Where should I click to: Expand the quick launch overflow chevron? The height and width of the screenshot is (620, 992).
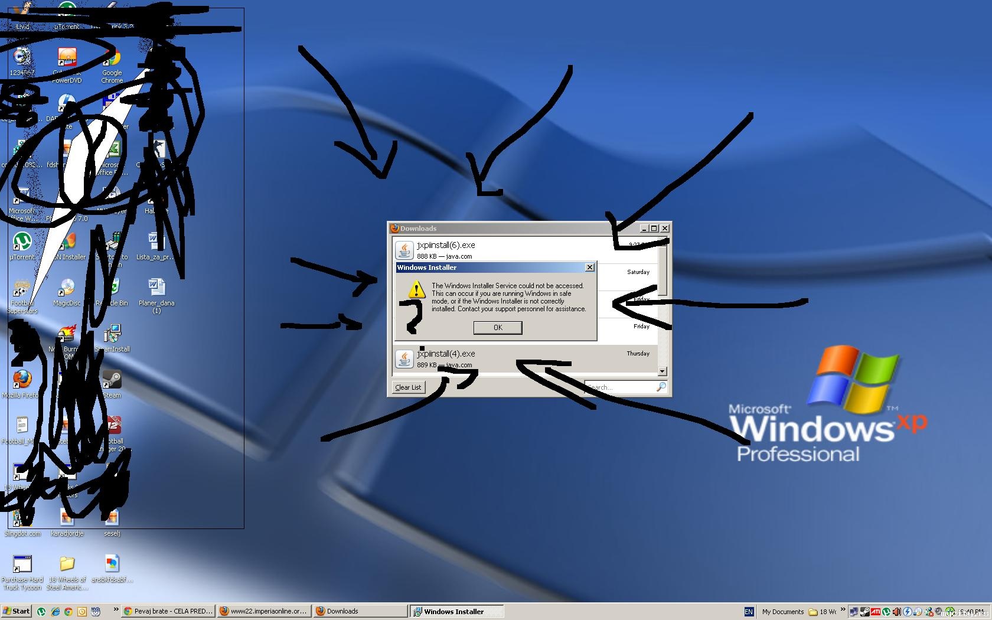pos(116,610)
